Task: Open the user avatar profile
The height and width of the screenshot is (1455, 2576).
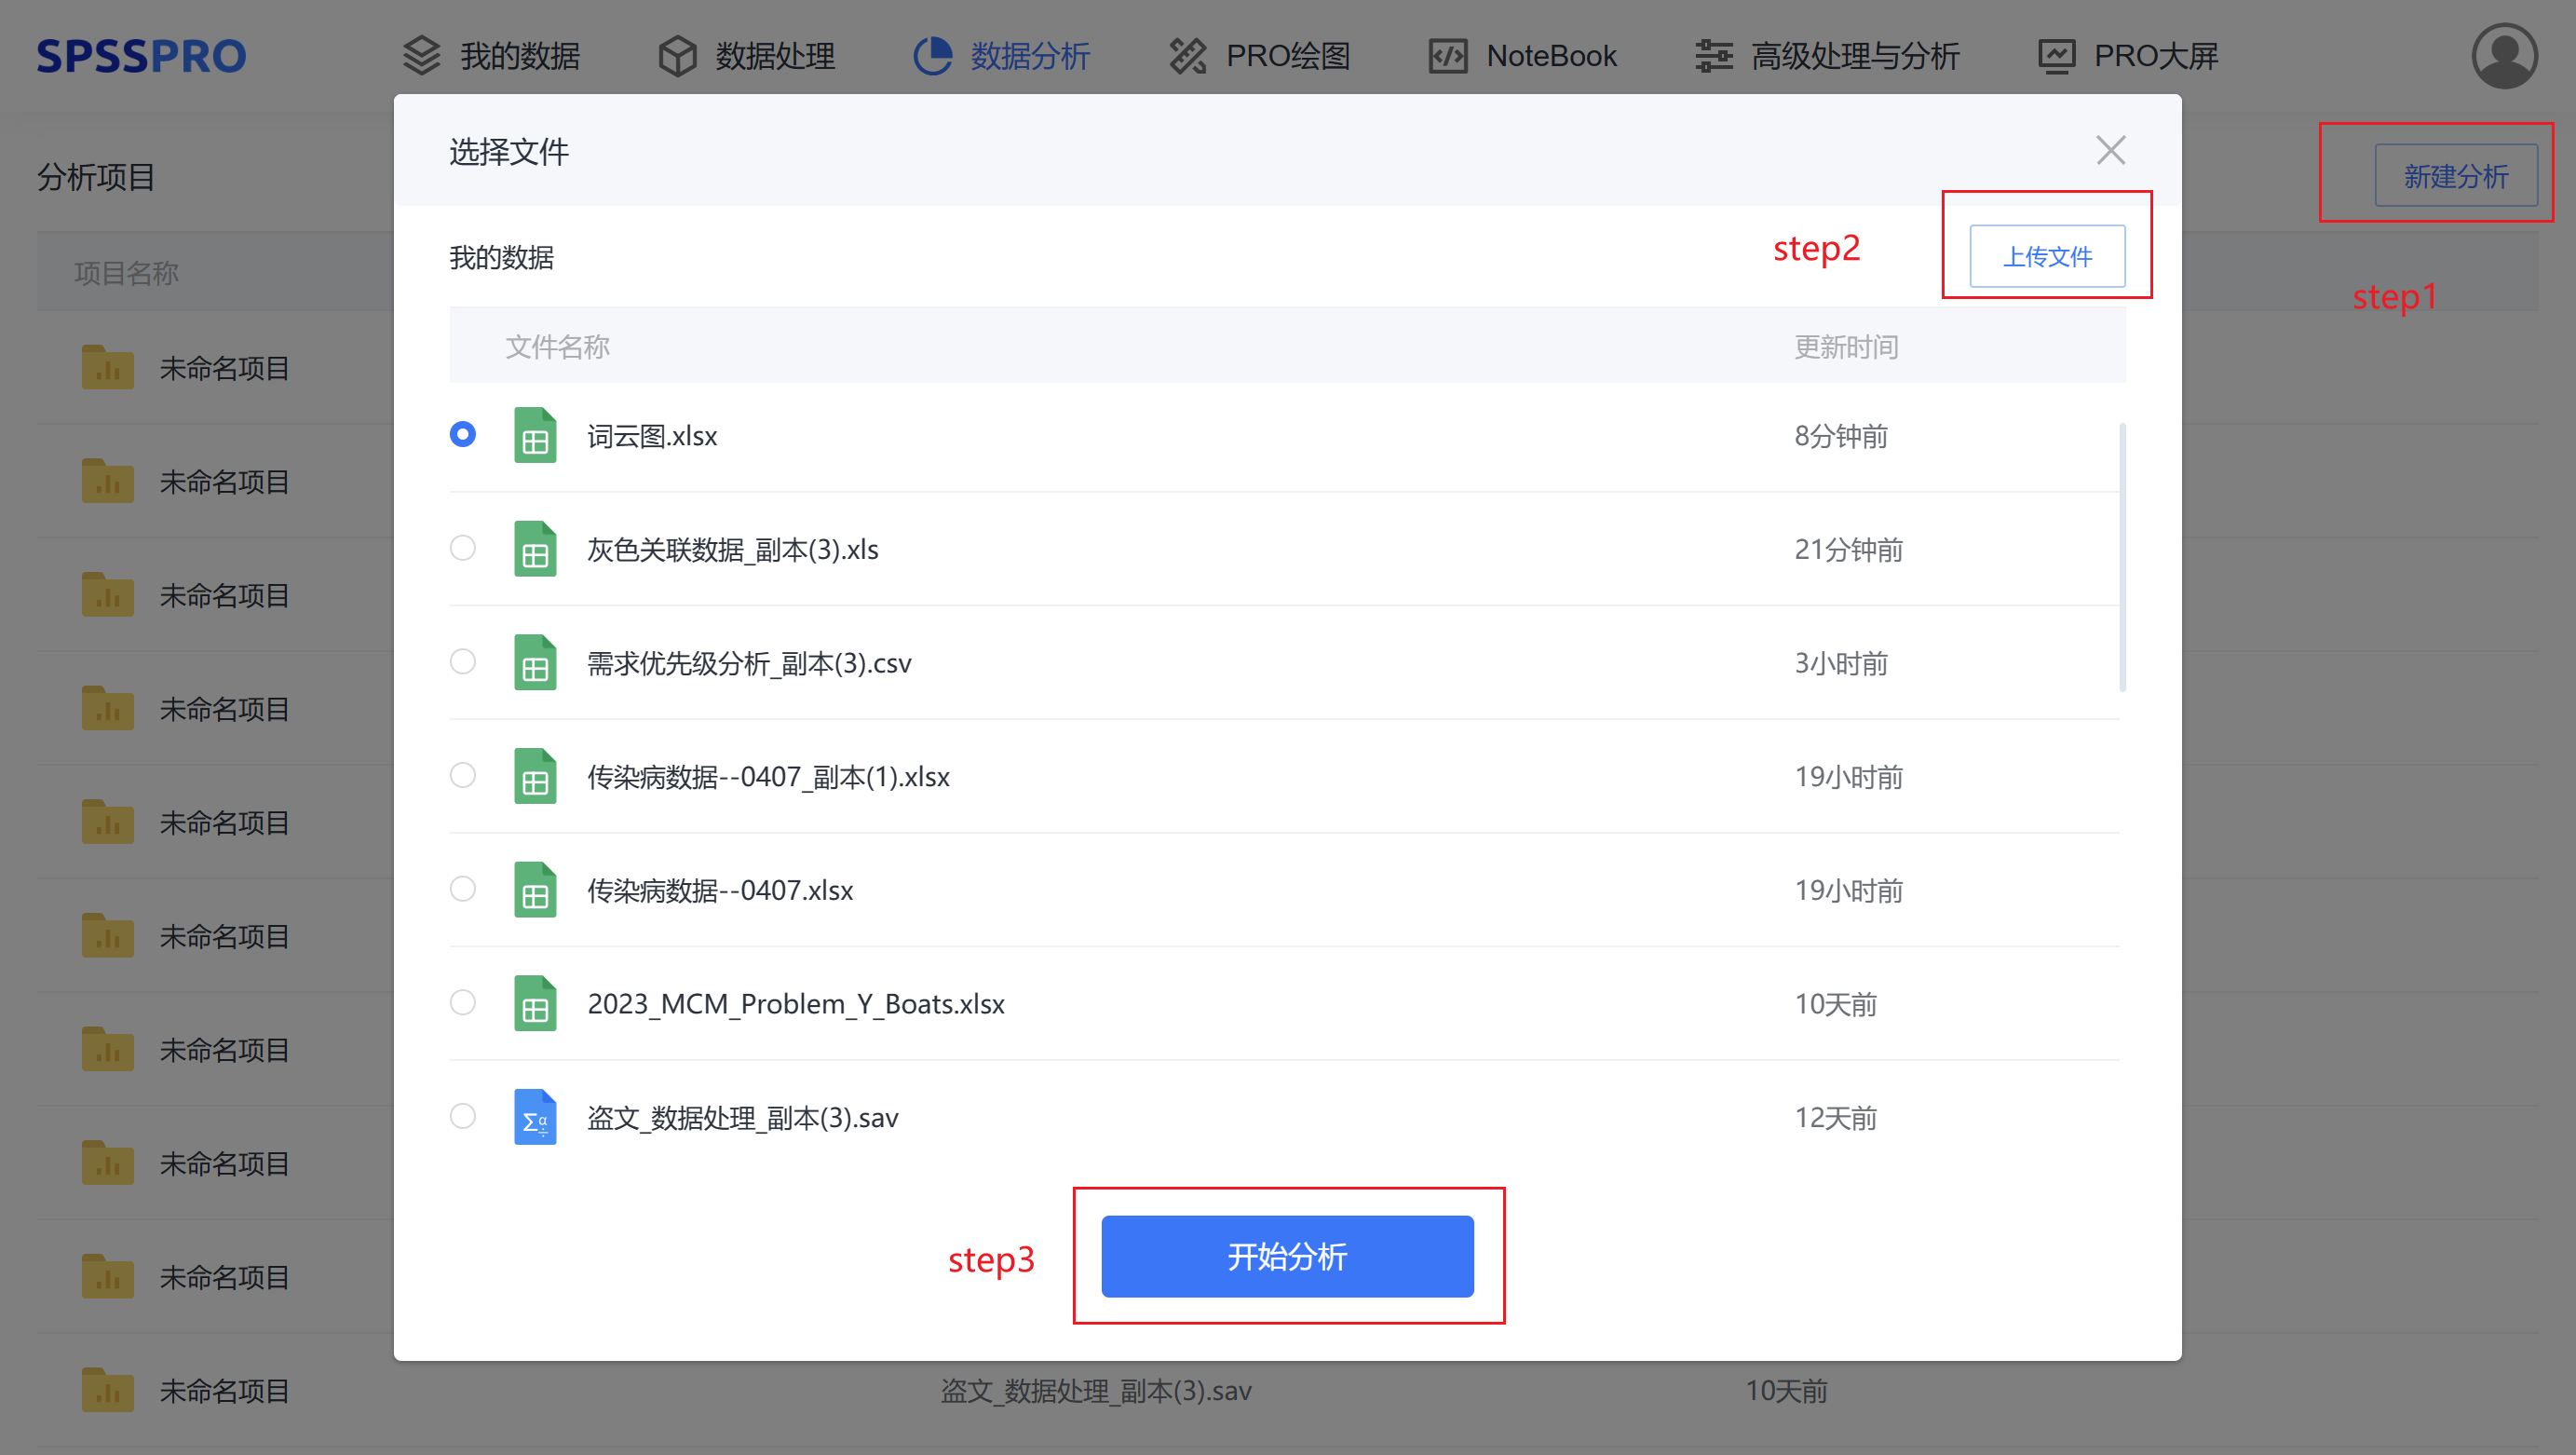Action: click(x=2504, y=56)
